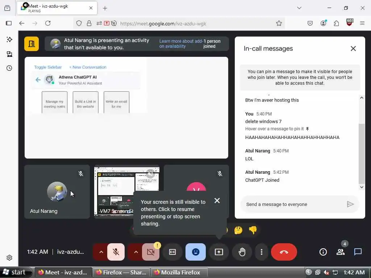Open site permissions icon in address bar
This screenshot has width=371, height=278.
coord(99,23)
